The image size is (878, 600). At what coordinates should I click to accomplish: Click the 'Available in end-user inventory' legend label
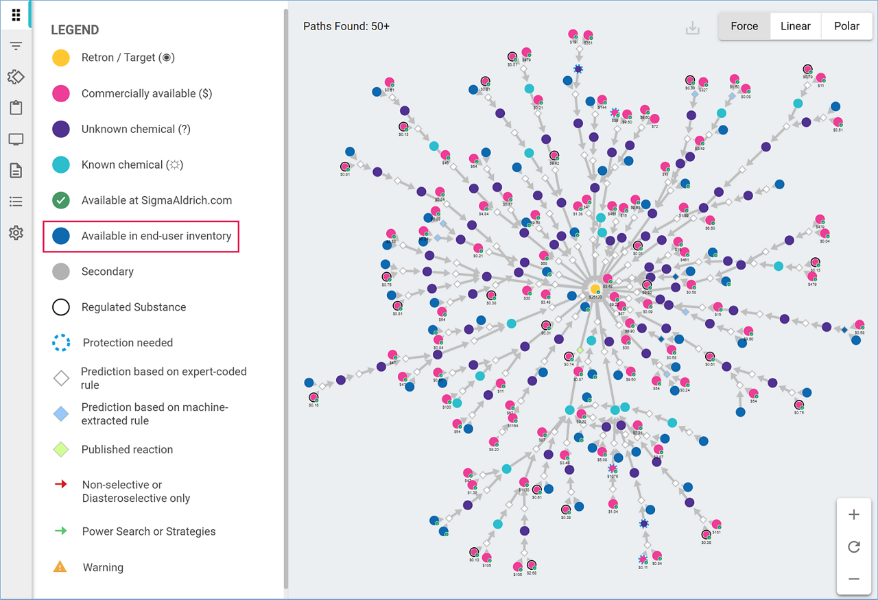tap(156, 236)
